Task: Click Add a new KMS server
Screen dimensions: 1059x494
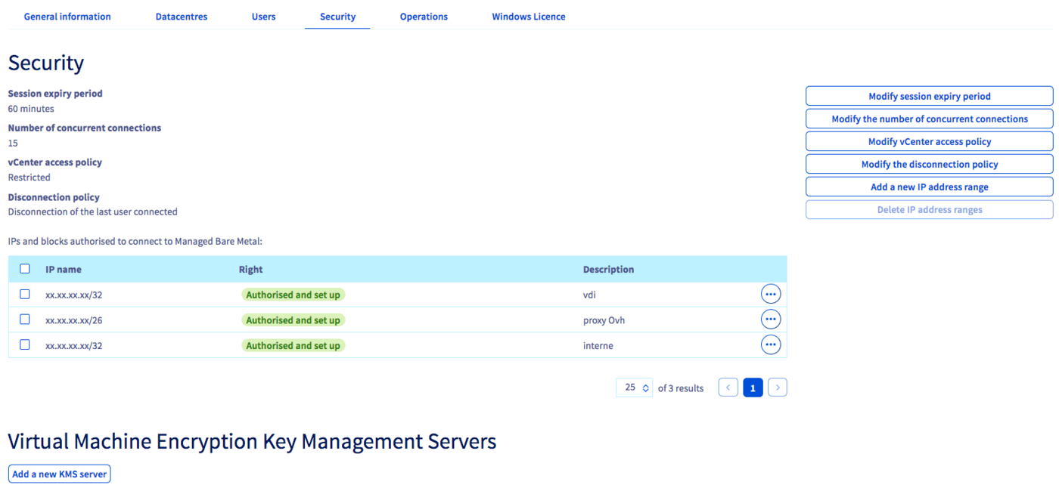Action: tap(59, 474)
